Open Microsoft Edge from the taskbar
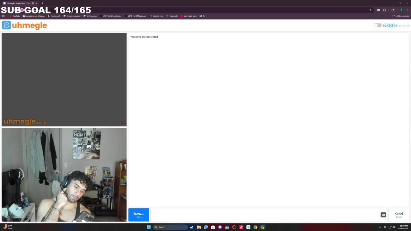The image size is (411, 231). [x=206, y=227]
